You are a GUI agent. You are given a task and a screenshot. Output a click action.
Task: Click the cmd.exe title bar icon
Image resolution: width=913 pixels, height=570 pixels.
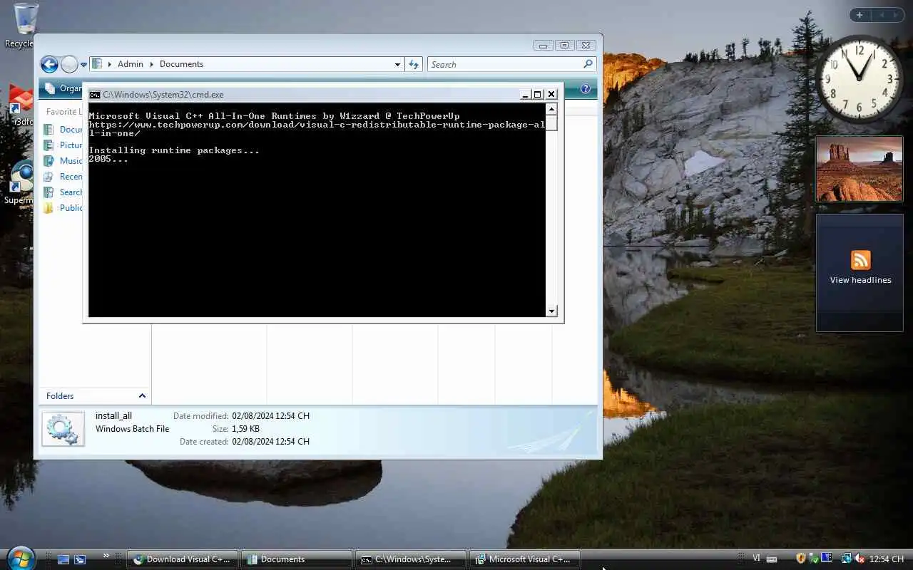tap(94, 94)
